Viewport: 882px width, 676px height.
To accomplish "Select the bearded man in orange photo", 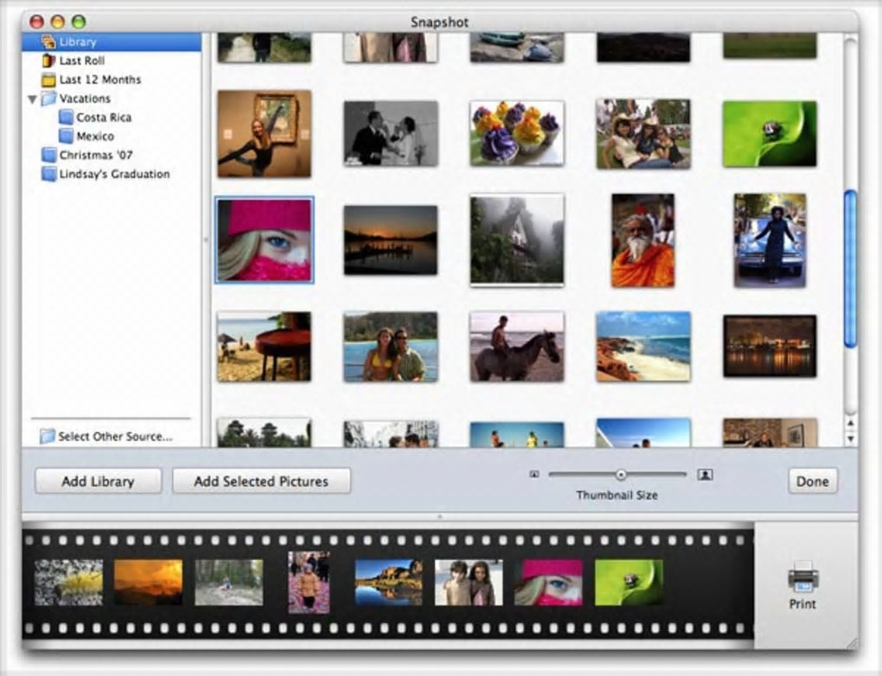I will [x=643, y=240].
